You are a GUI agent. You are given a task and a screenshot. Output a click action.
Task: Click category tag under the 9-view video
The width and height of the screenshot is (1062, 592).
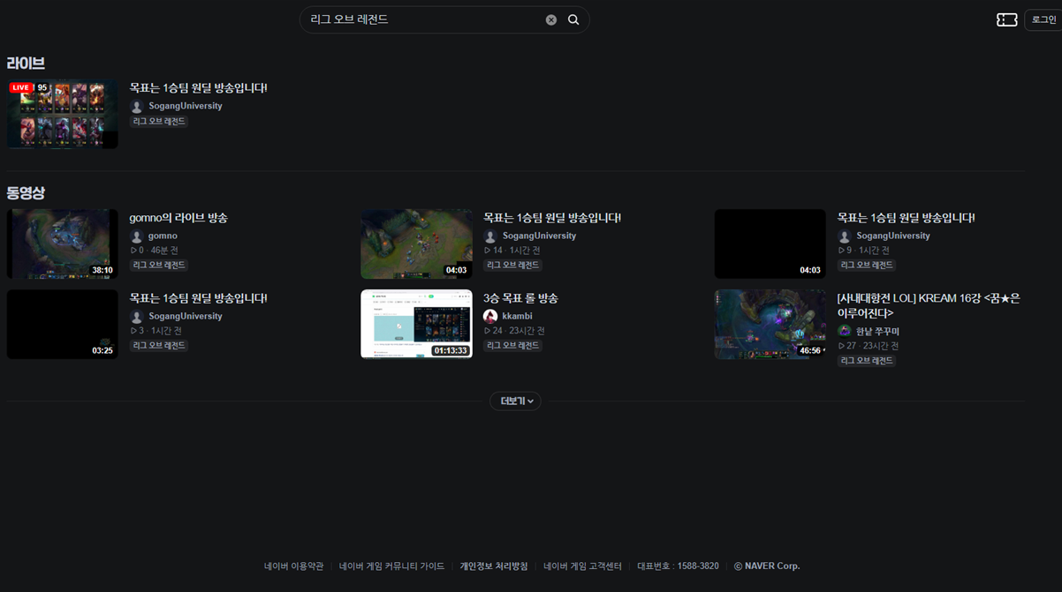click(867, 265)
